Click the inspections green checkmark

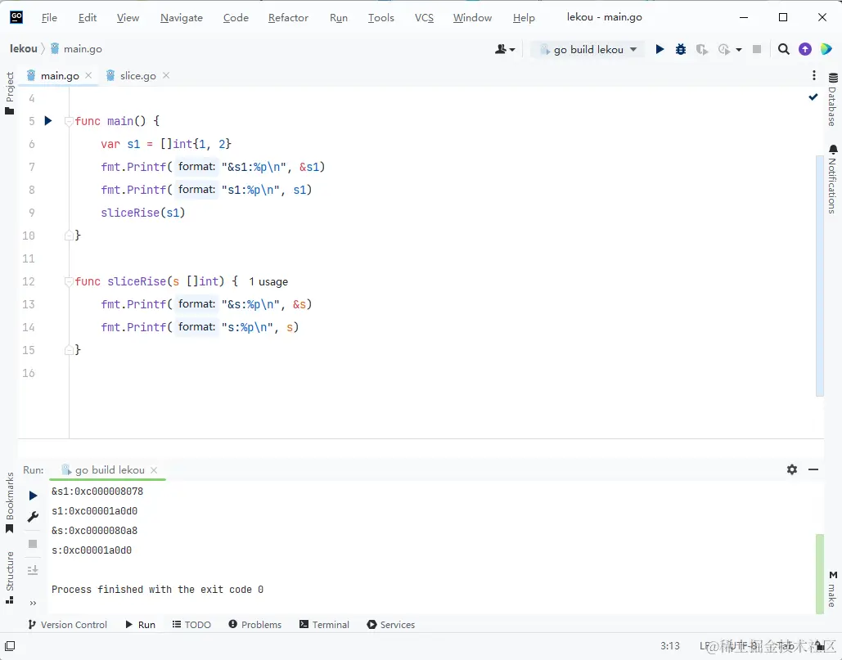(813, 97)
